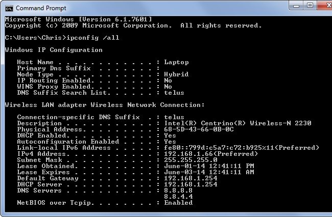
Task: Open the Command Prompt system menu icon
Action: coord(9,8)
